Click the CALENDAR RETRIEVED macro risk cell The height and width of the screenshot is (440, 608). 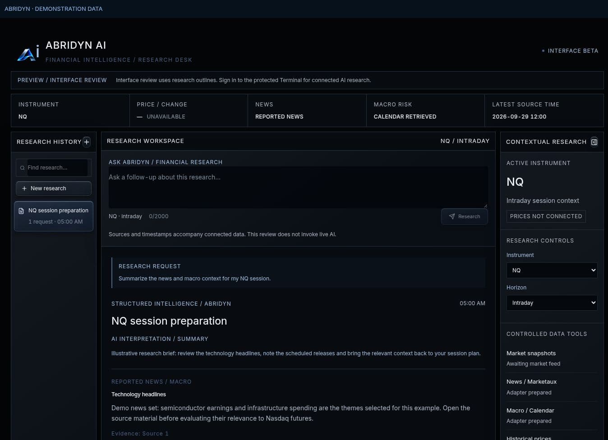[425, 110]
